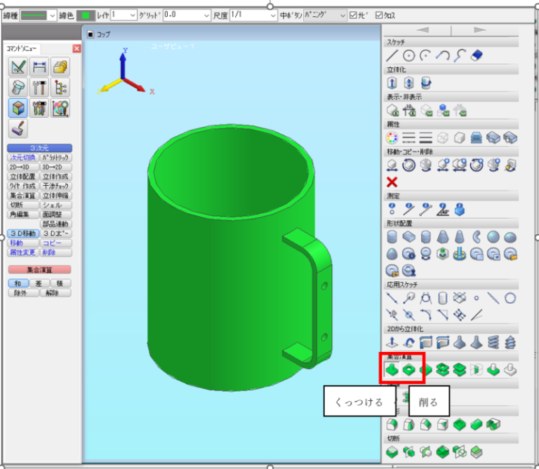Select the circle sketch tool
Viewport: 539px width, 469px height.
408,55
